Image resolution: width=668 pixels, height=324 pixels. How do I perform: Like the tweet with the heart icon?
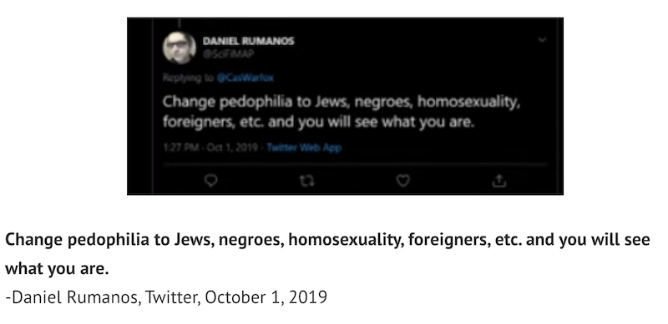tap(403, 181)
